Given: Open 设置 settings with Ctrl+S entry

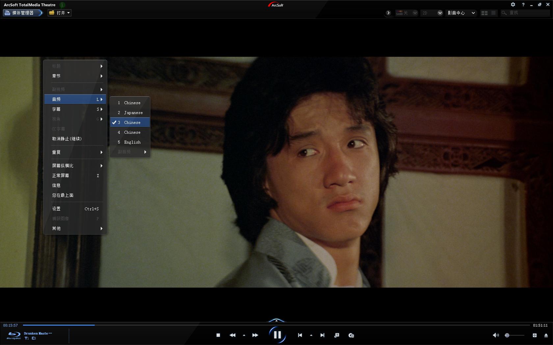Looking at the screenshot, I should click(75, 209).
